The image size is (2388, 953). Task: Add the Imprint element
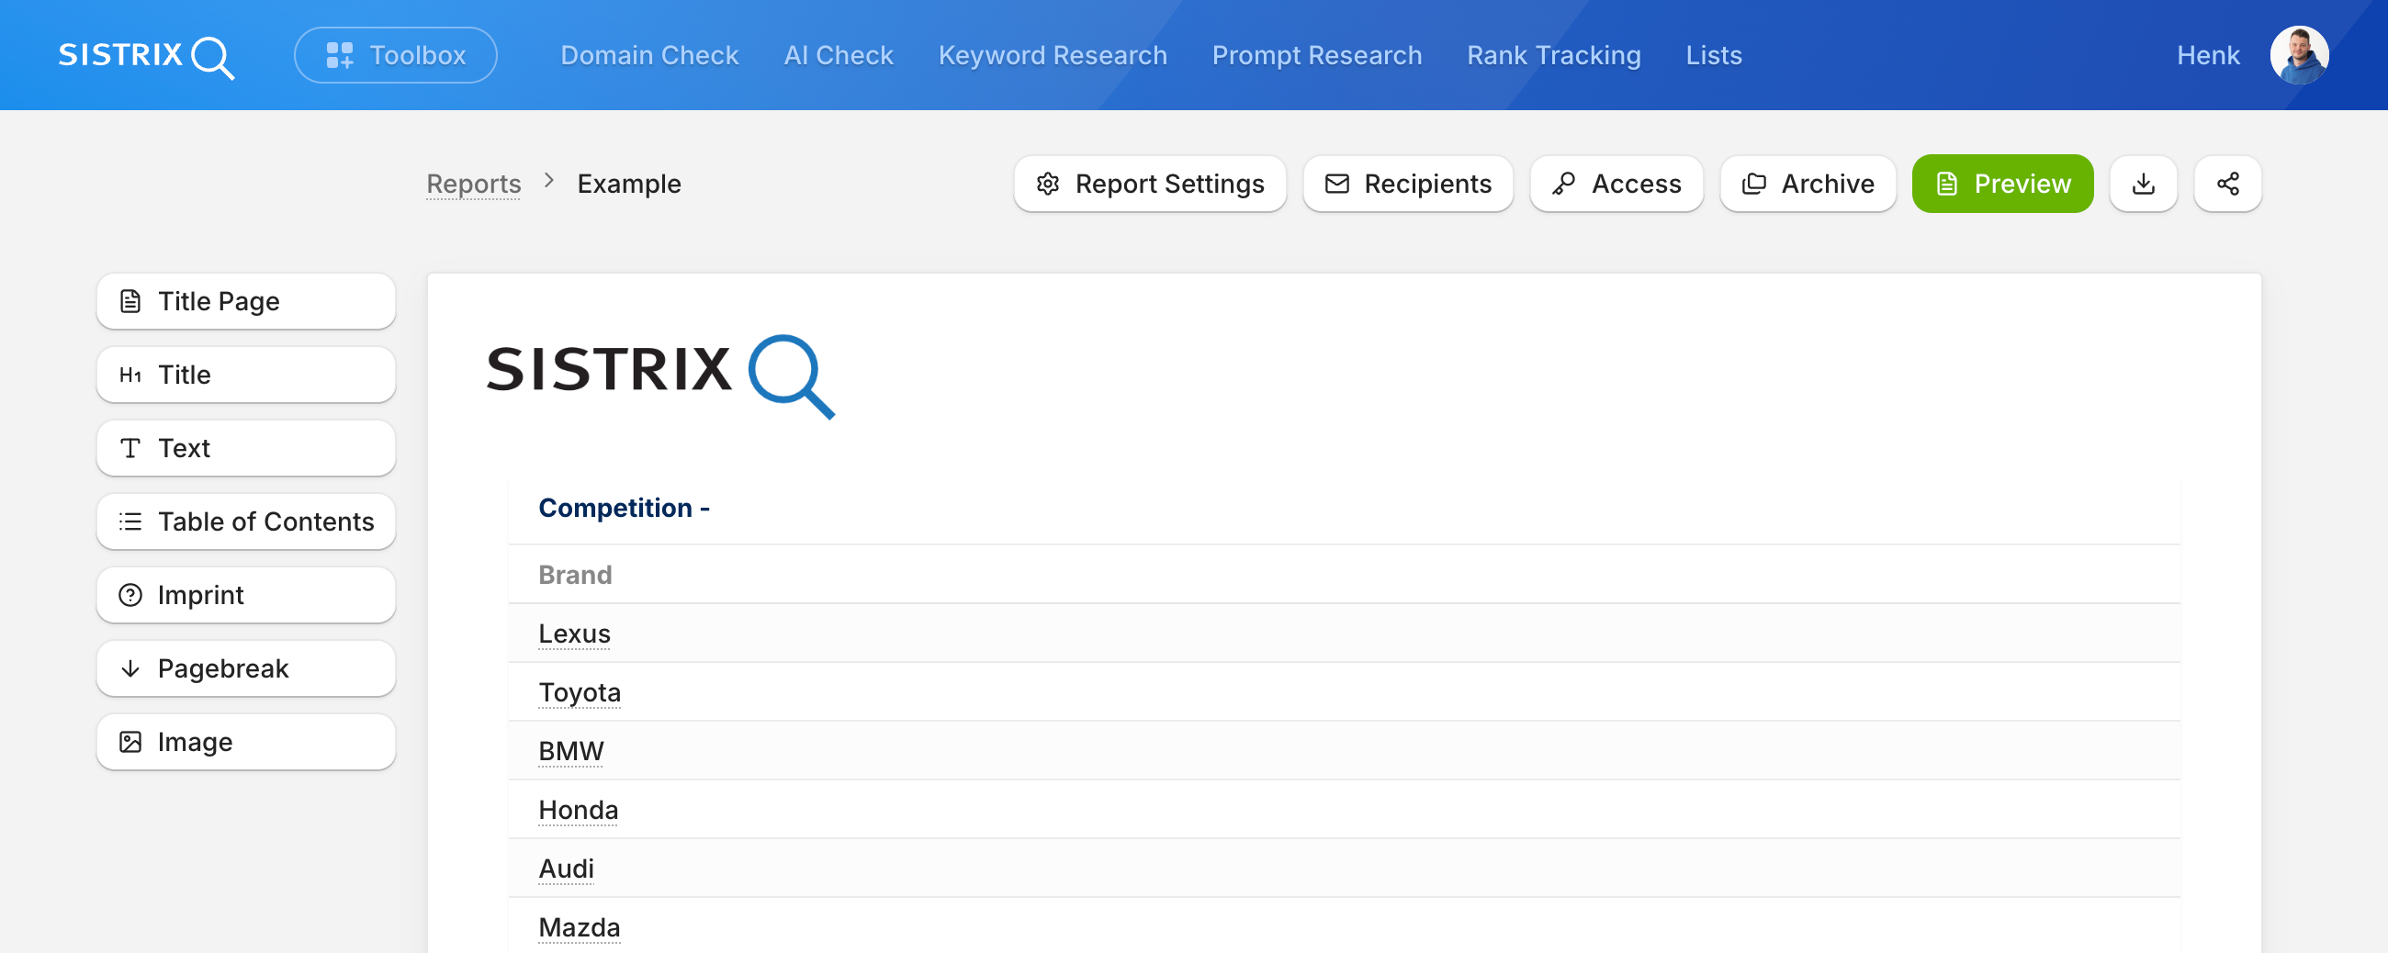pyautogui.click(x=245, y=595)
